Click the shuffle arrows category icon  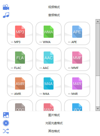[x=6, y=131]
